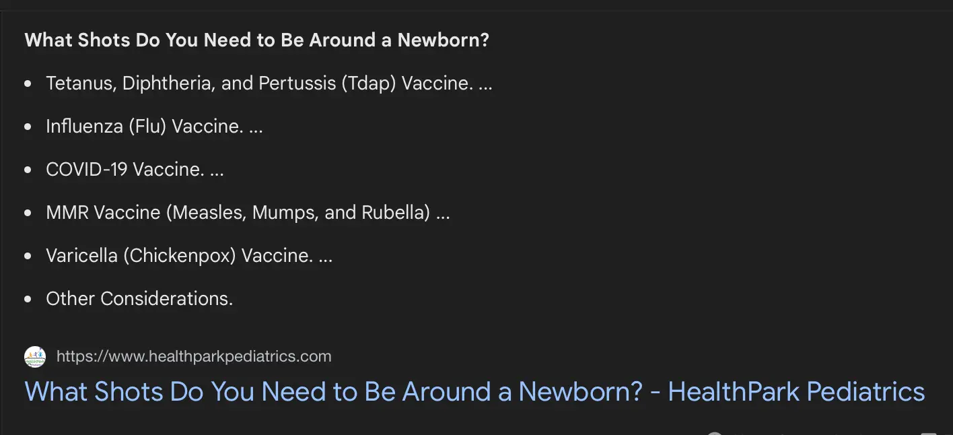Image resolution: width=953 pixels, height=435 pixels.
Task: Click the bullet beside COVID-19 Vaccine
Action: pos(28,170)
